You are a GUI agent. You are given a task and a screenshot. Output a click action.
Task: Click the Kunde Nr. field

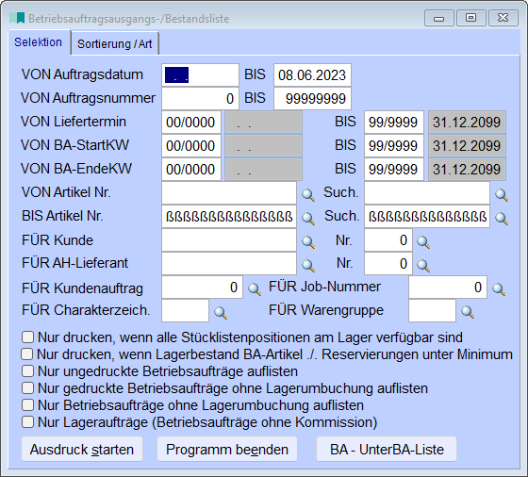388,239
